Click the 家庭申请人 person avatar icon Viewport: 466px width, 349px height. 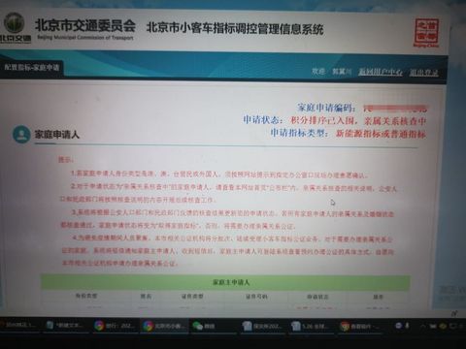coord(21,135)
